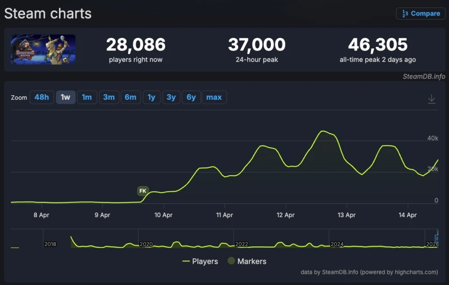Open the highcharts.com data credit
This screenshot has width=449, height=285.
[369, 272]
